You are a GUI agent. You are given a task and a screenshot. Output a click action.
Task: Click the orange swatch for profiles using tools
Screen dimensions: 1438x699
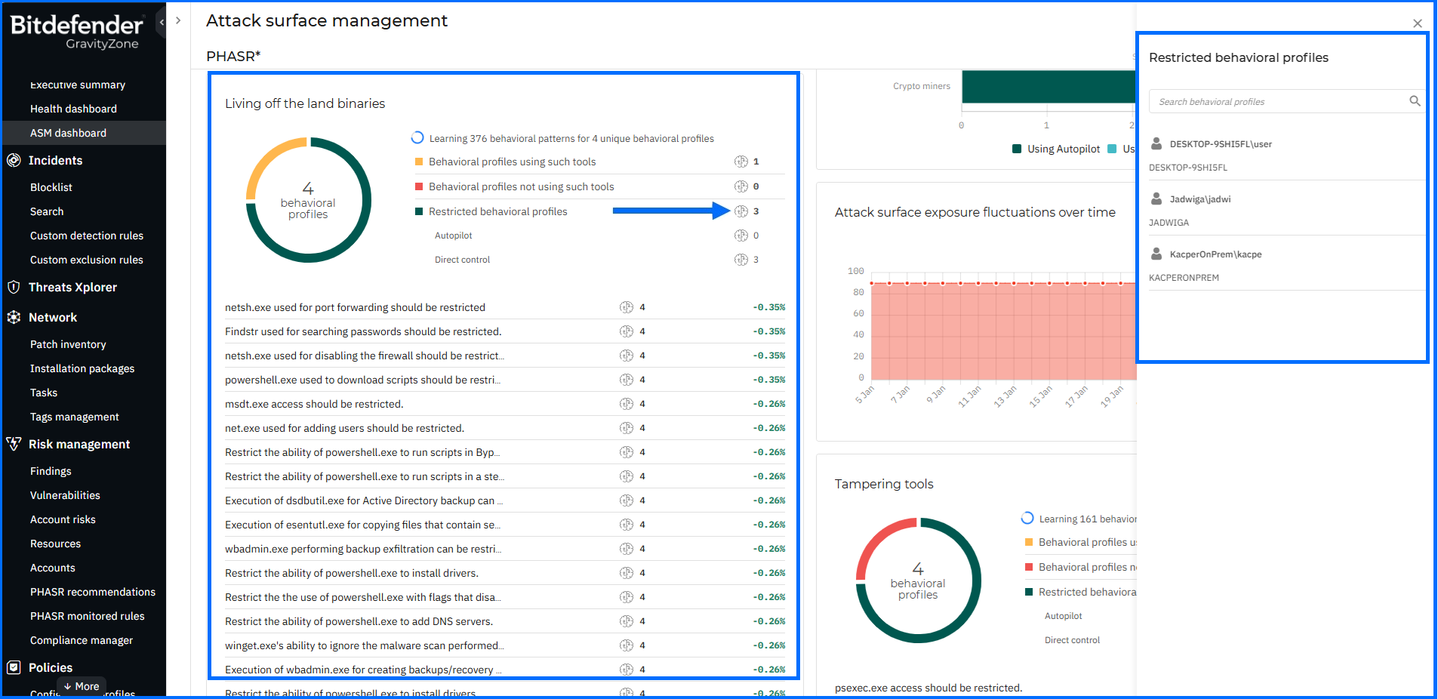(419, 162)
